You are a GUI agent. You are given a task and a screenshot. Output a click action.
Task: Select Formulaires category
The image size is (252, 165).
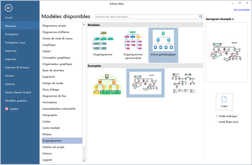[x=62, y=102]
